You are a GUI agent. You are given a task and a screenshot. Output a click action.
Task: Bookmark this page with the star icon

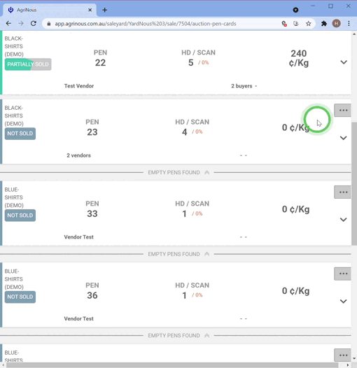[x=309, y=24]
